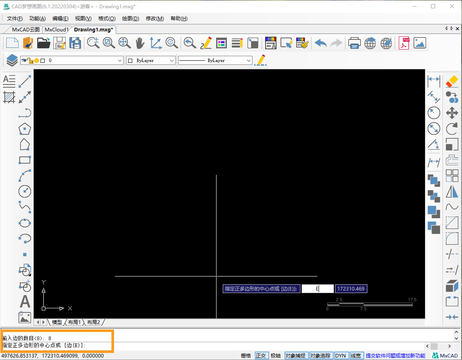
Task: Select the eraser tool
Action: [x=452, y=81]
